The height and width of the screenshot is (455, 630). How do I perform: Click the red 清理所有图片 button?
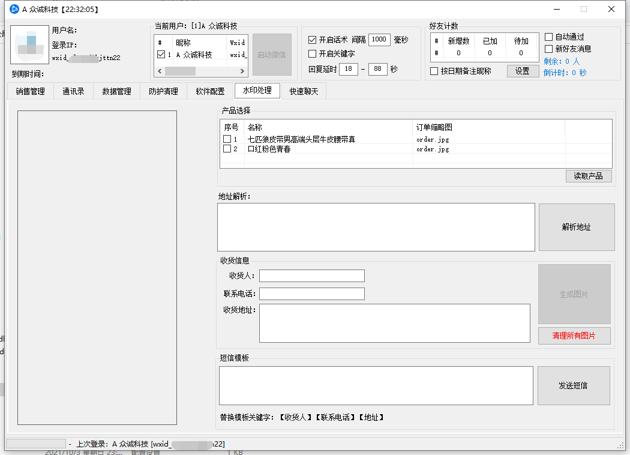click(574, 336)
